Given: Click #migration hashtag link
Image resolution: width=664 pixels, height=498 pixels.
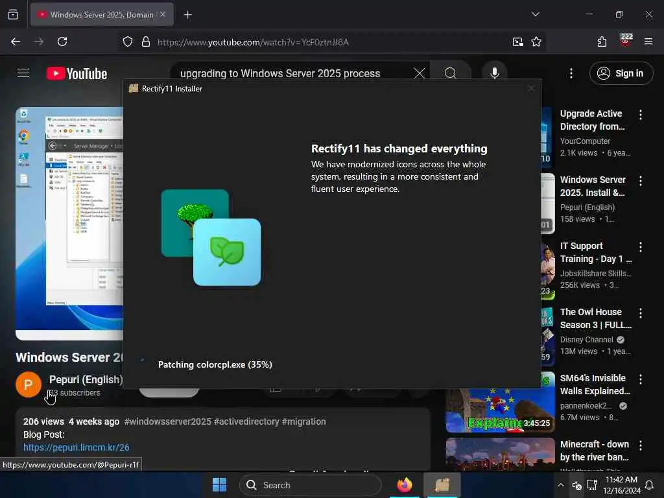Looking at the screenshot, I should [x=304, y=421].
